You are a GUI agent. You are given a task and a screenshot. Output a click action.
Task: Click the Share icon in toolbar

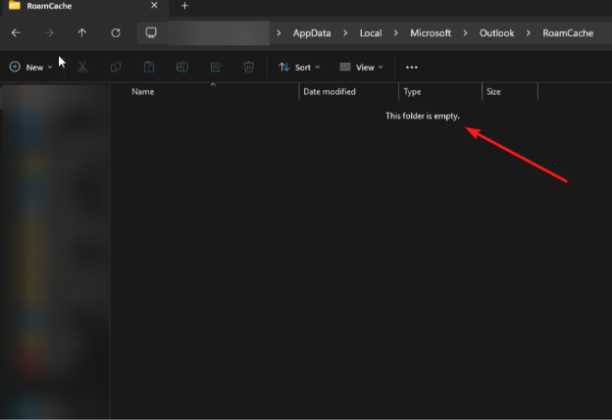(x=216, y=68)
